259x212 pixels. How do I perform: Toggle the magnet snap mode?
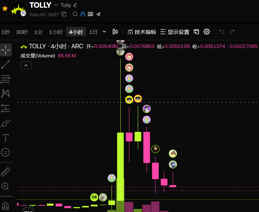point(5,206)
